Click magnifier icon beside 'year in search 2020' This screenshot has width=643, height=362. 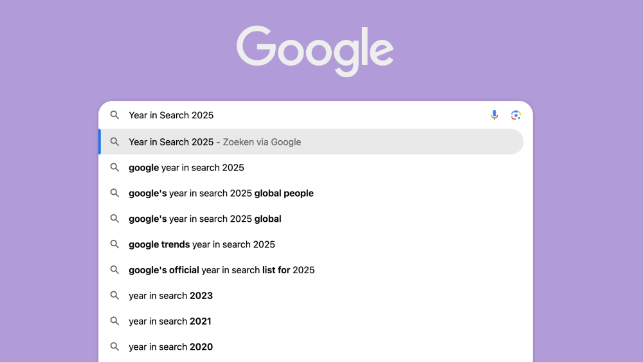114,347
